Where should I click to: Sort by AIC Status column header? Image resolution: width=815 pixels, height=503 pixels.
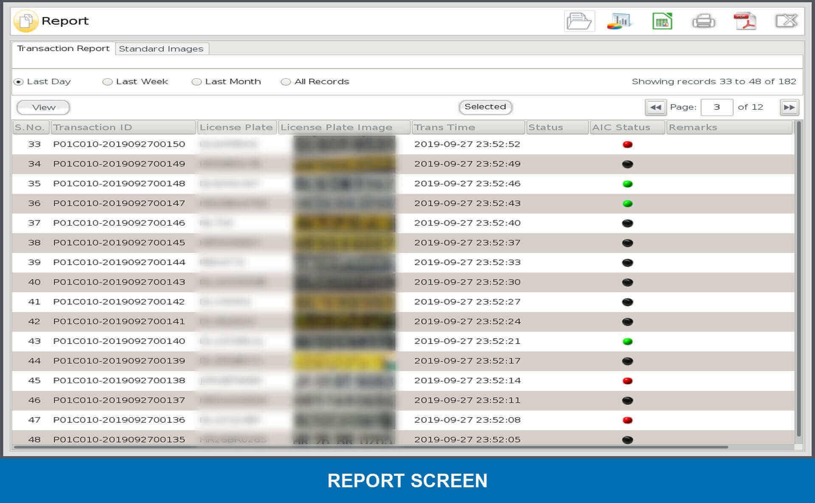(x=627, y=127)
